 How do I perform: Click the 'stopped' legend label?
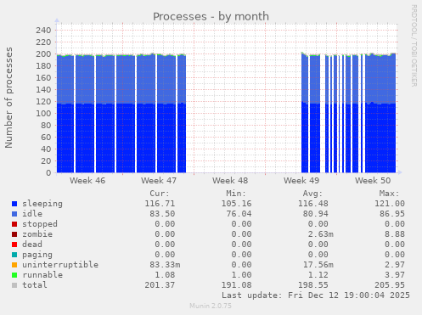pos(40,224)
